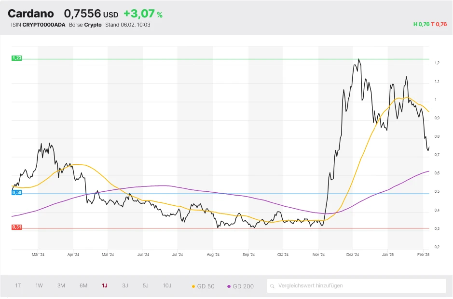The image size is (453, 299).
Task: Click the magnifier icon in comparison field
Action: (x=273, y=286)
